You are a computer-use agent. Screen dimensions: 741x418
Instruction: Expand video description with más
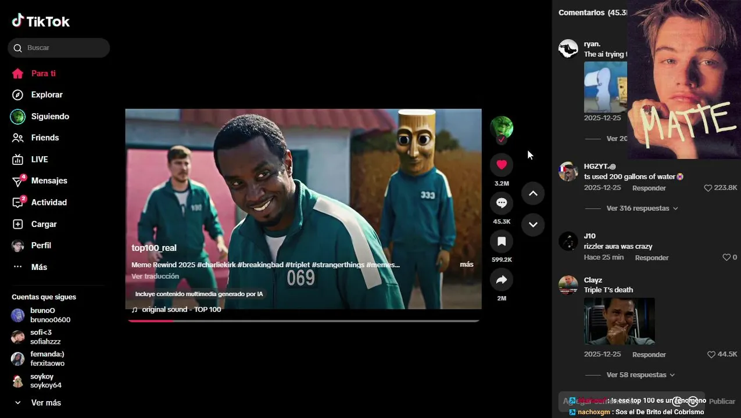pos(467,265)
